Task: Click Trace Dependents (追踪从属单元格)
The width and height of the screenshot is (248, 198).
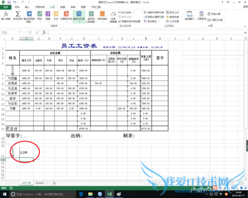Action: pyautogui.click(x=154, y=17)
